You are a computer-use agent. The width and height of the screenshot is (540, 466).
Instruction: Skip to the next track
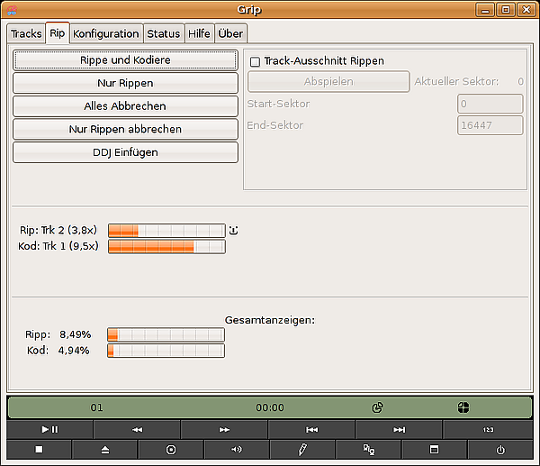pyautogui.click(x=399, y=429)
